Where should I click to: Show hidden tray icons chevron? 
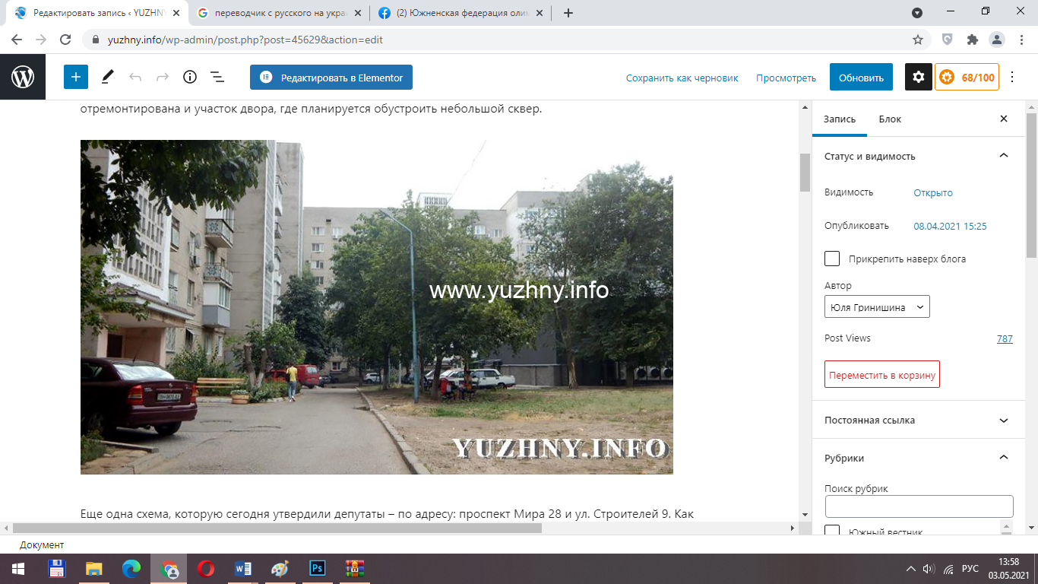[x=911, y=569]
